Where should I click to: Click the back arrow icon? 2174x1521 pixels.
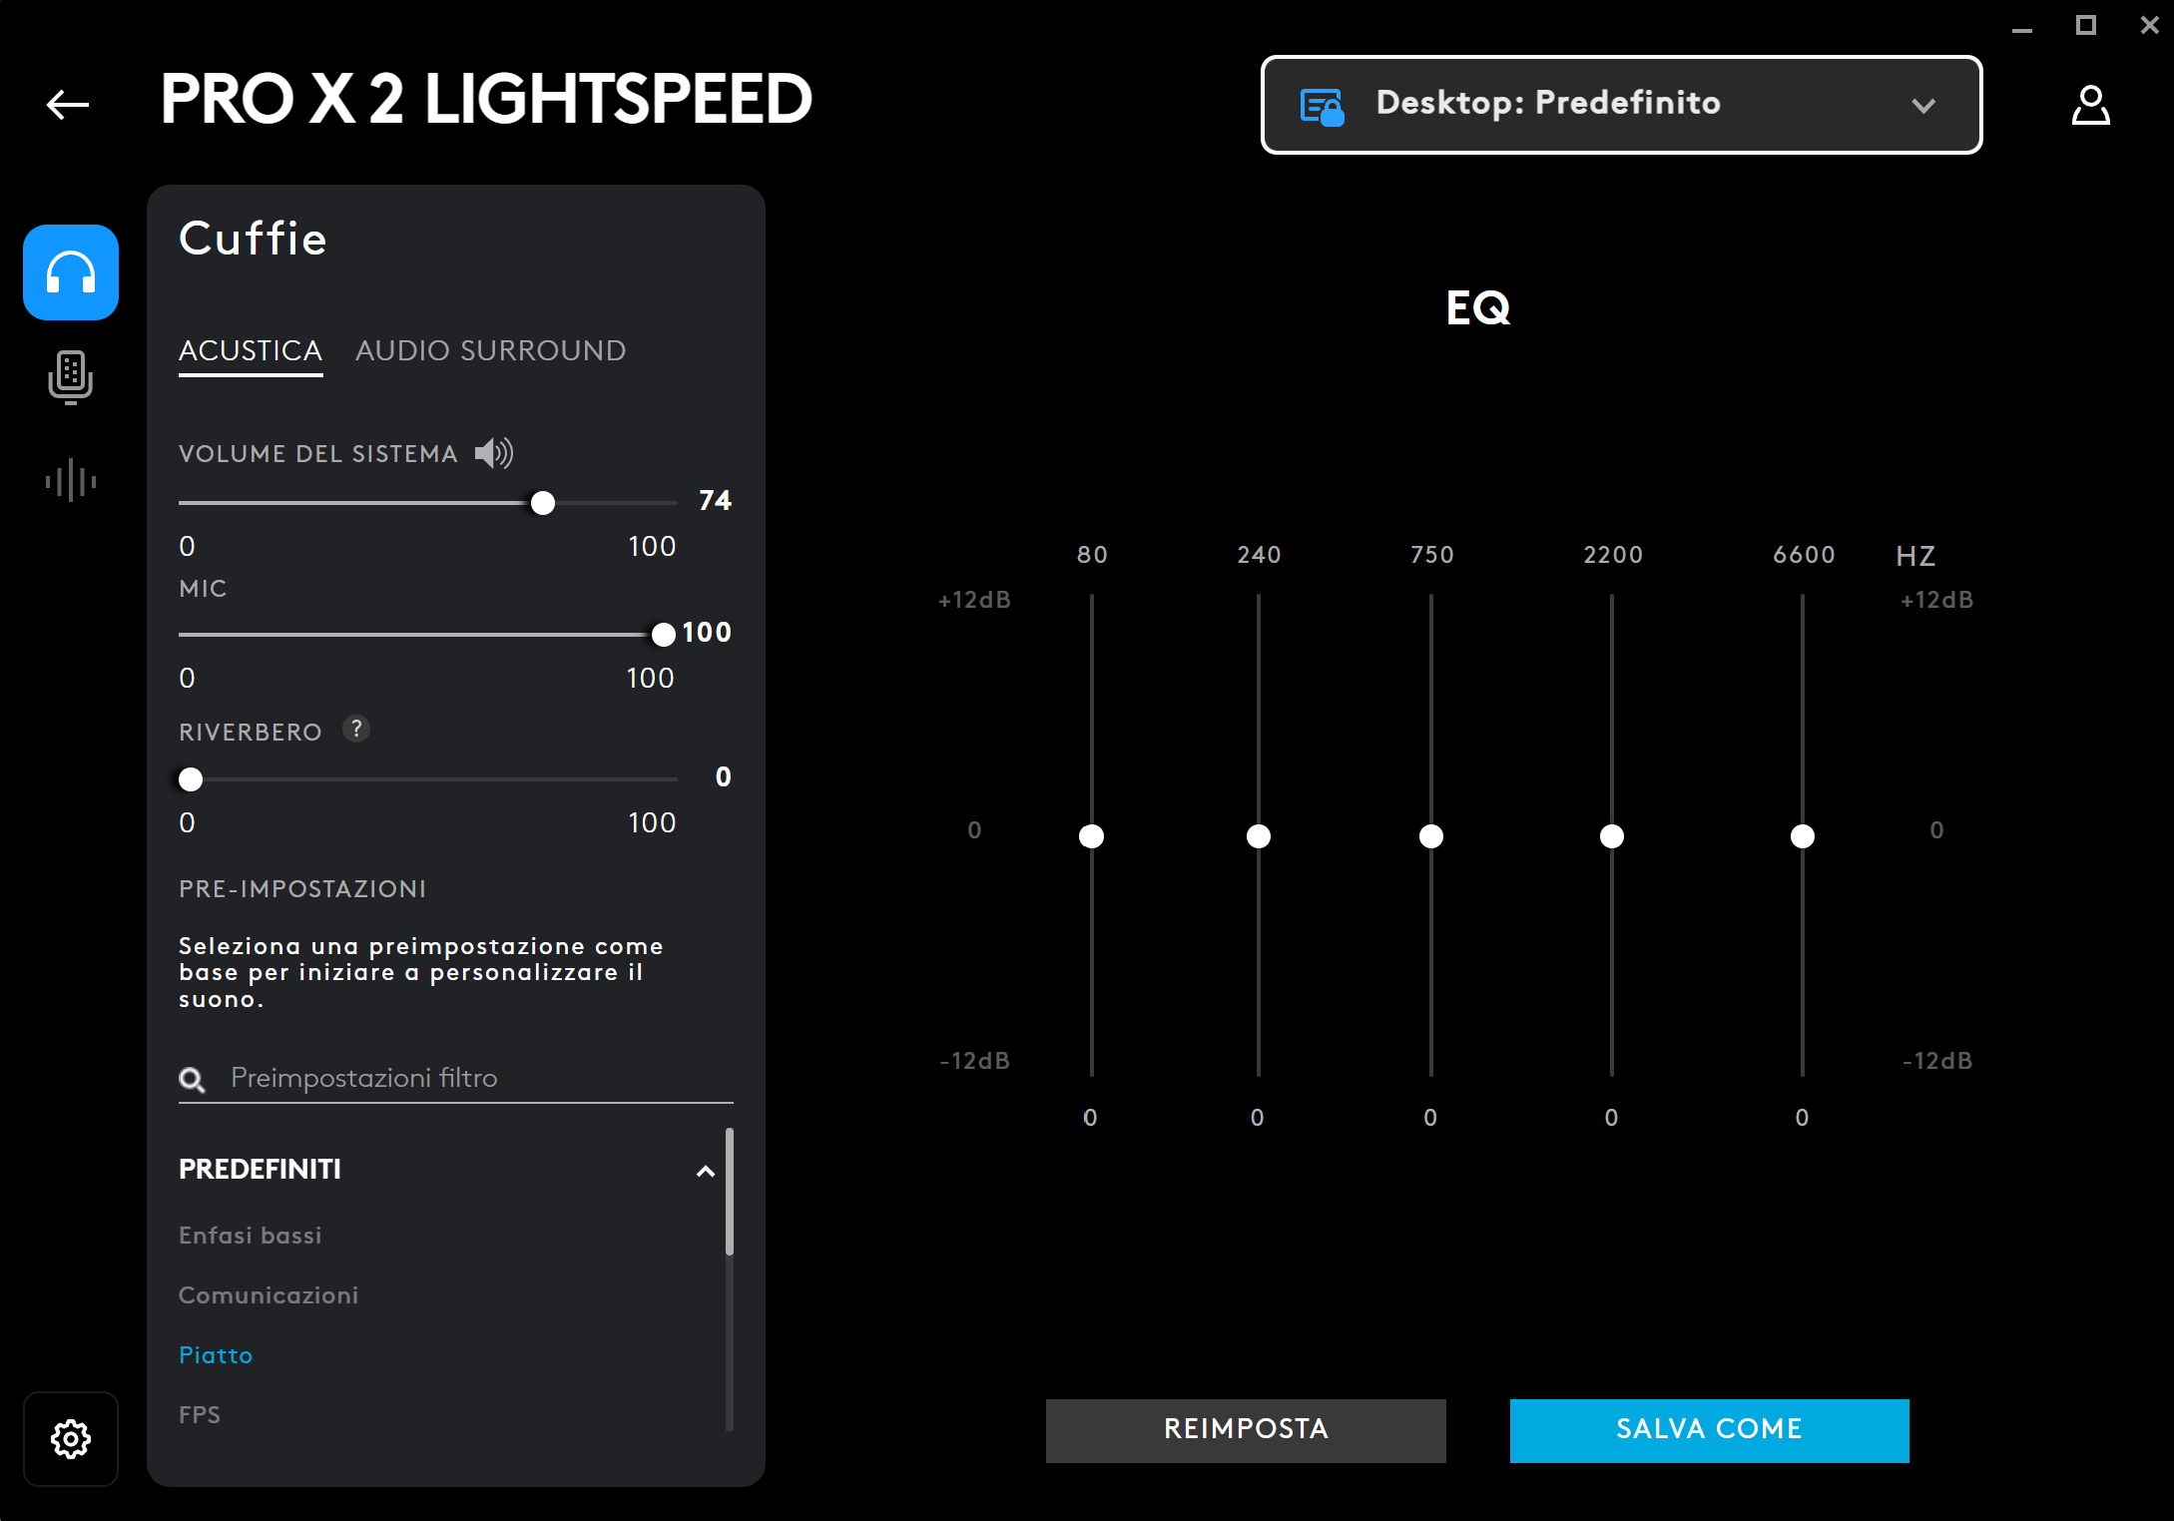point(68,104)
